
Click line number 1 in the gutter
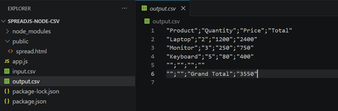(153, 31)
